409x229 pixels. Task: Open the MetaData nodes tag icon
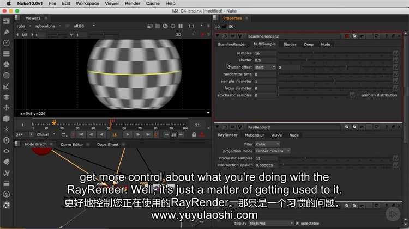pyautogui.click(x=6, y=162)
